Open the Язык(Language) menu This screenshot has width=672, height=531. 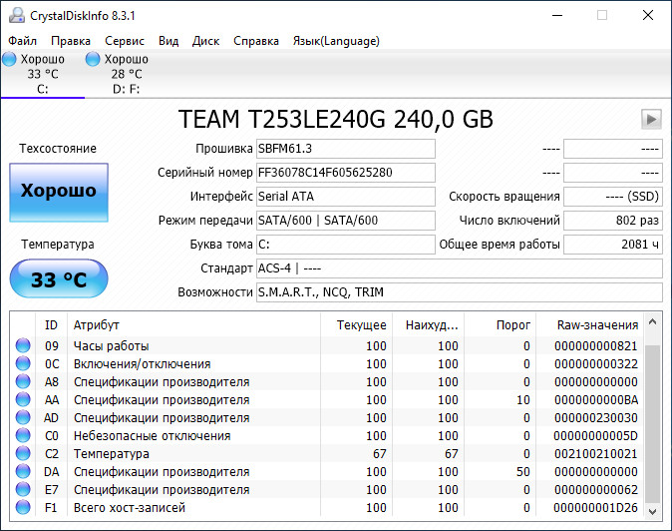pyautogui.click(x=336, y=41)
